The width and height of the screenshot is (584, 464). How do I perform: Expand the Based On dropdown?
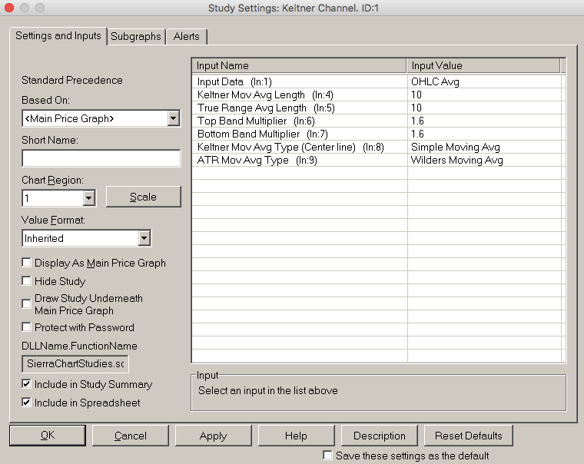(173, 118)
